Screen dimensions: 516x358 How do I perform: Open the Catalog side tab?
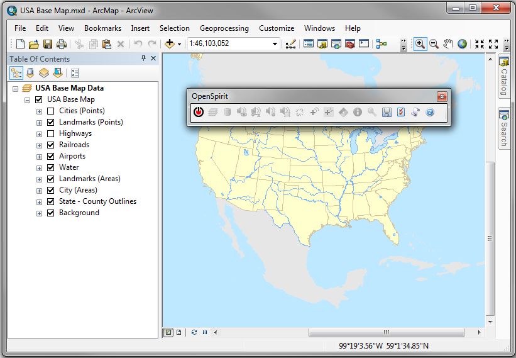[x=504, y=76]
